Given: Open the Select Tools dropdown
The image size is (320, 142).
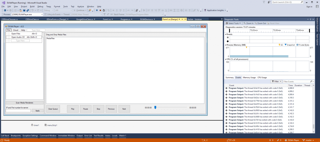Looking at the screenshot, I should [233, 23].
